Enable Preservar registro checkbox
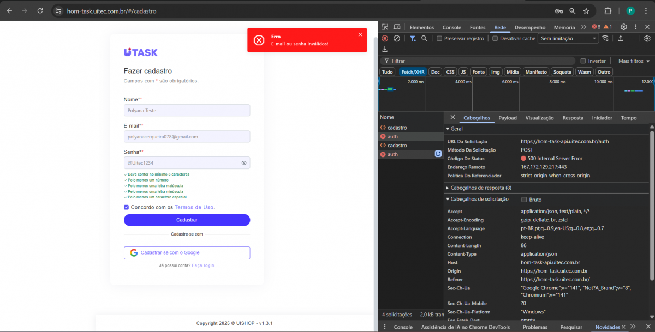 439,39
